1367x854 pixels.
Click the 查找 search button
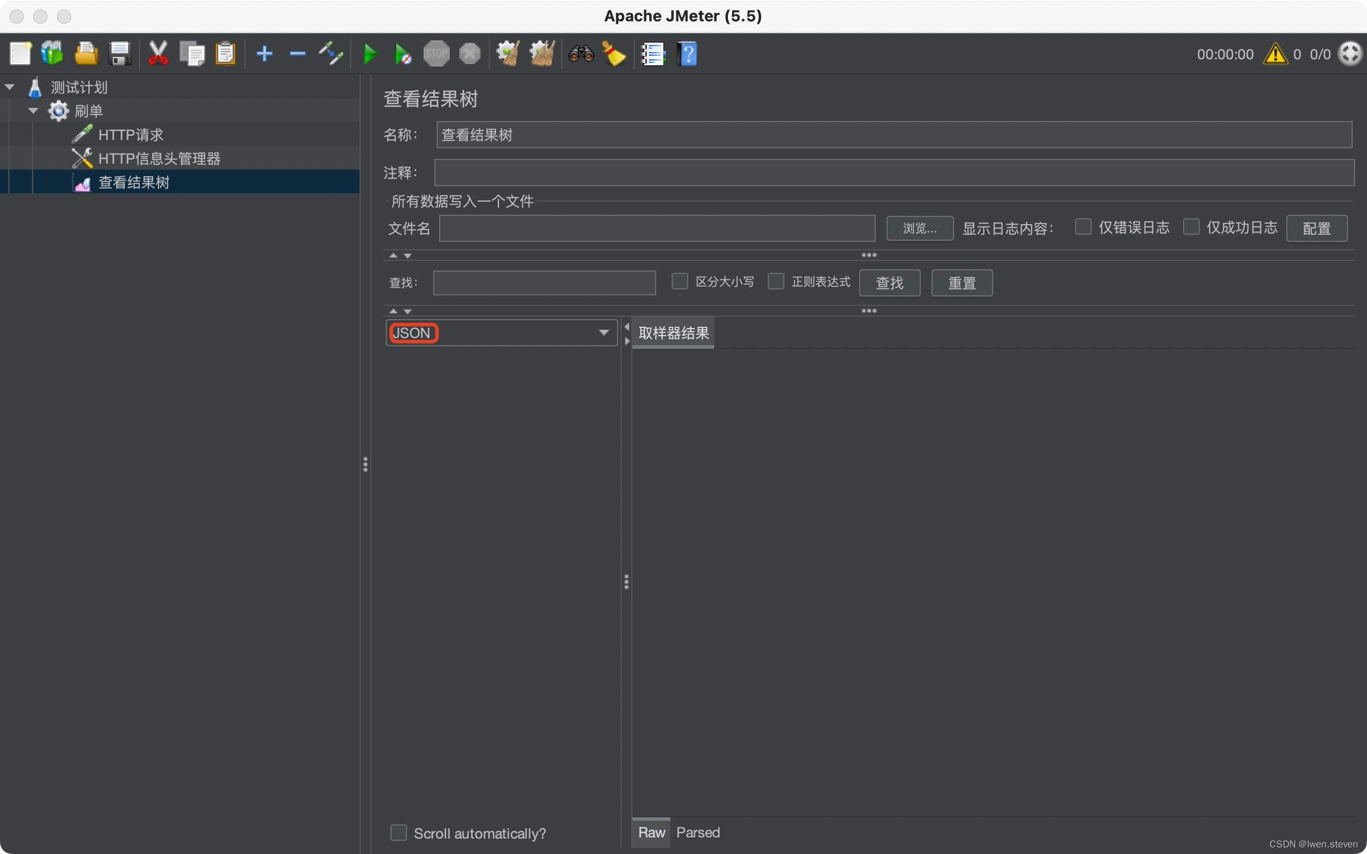coord(889,283)
